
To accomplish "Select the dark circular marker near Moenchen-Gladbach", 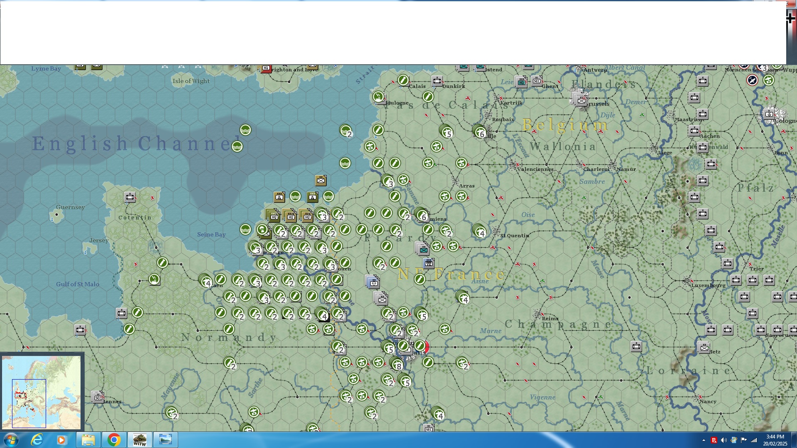I will 752,80.
